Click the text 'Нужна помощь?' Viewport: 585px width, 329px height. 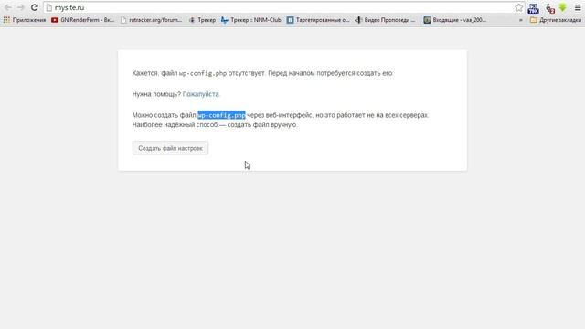[x=156, y=94]
